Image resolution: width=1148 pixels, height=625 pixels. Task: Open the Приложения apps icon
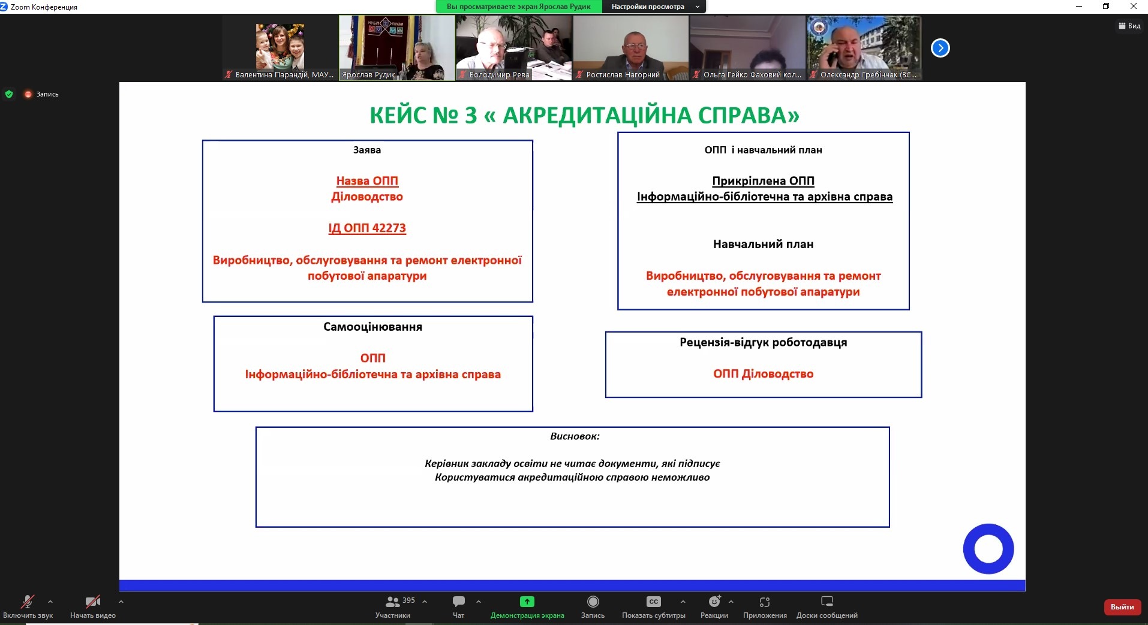click(765, 602)
